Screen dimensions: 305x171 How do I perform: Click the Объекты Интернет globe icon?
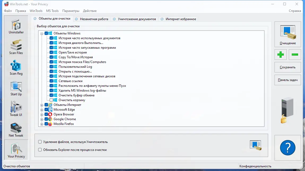[50, 105]
